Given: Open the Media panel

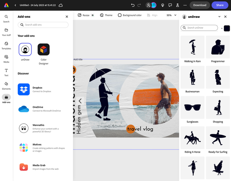Looking at the screenshot, I should click(x=6, y=59).
